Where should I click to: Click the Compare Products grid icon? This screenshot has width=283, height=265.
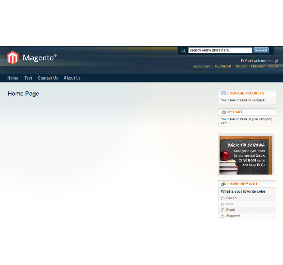[223, 93]
